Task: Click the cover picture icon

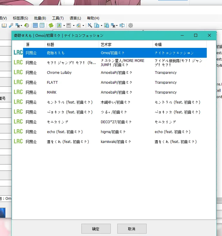Action: 59,25
